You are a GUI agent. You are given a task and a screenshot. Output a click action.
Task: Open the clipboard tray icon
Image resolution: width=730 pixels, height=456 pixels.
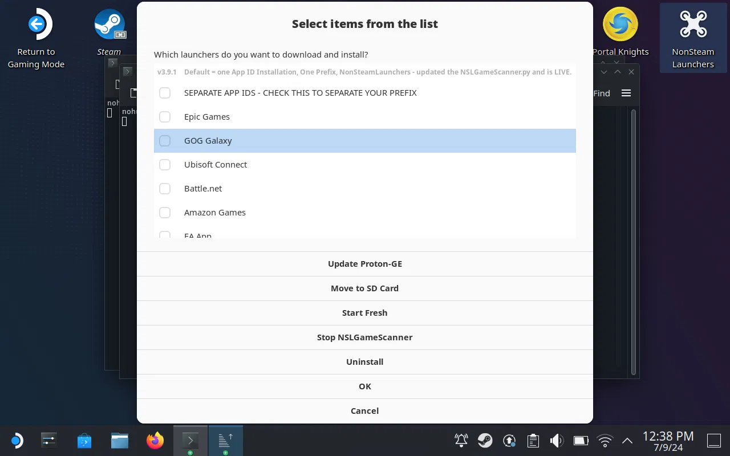(x=533, y=440)
